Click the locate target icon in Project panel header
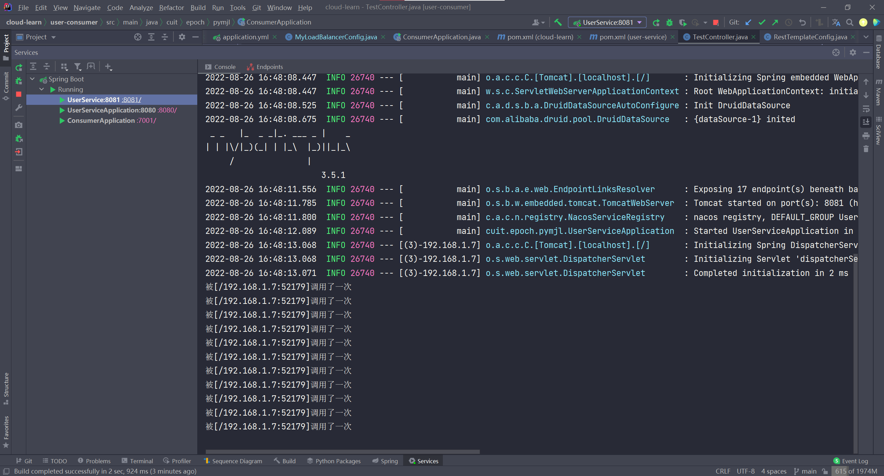884x476 pixels. coord(138,37)
